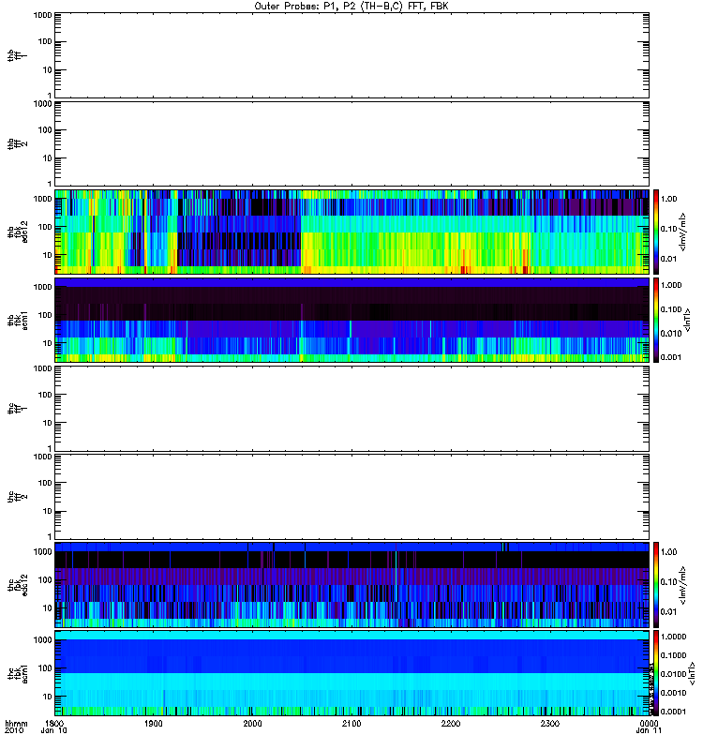Click the 'hhmm' axis legend label
The width and height of the screenshot is (703, 750).
click(16, 723)
